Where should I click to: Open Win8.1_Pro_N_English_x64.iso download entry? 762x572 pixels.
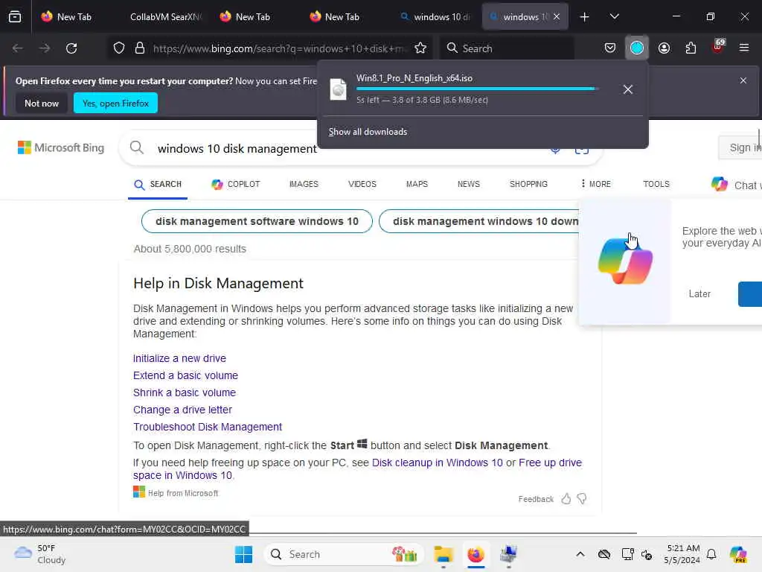463,89
